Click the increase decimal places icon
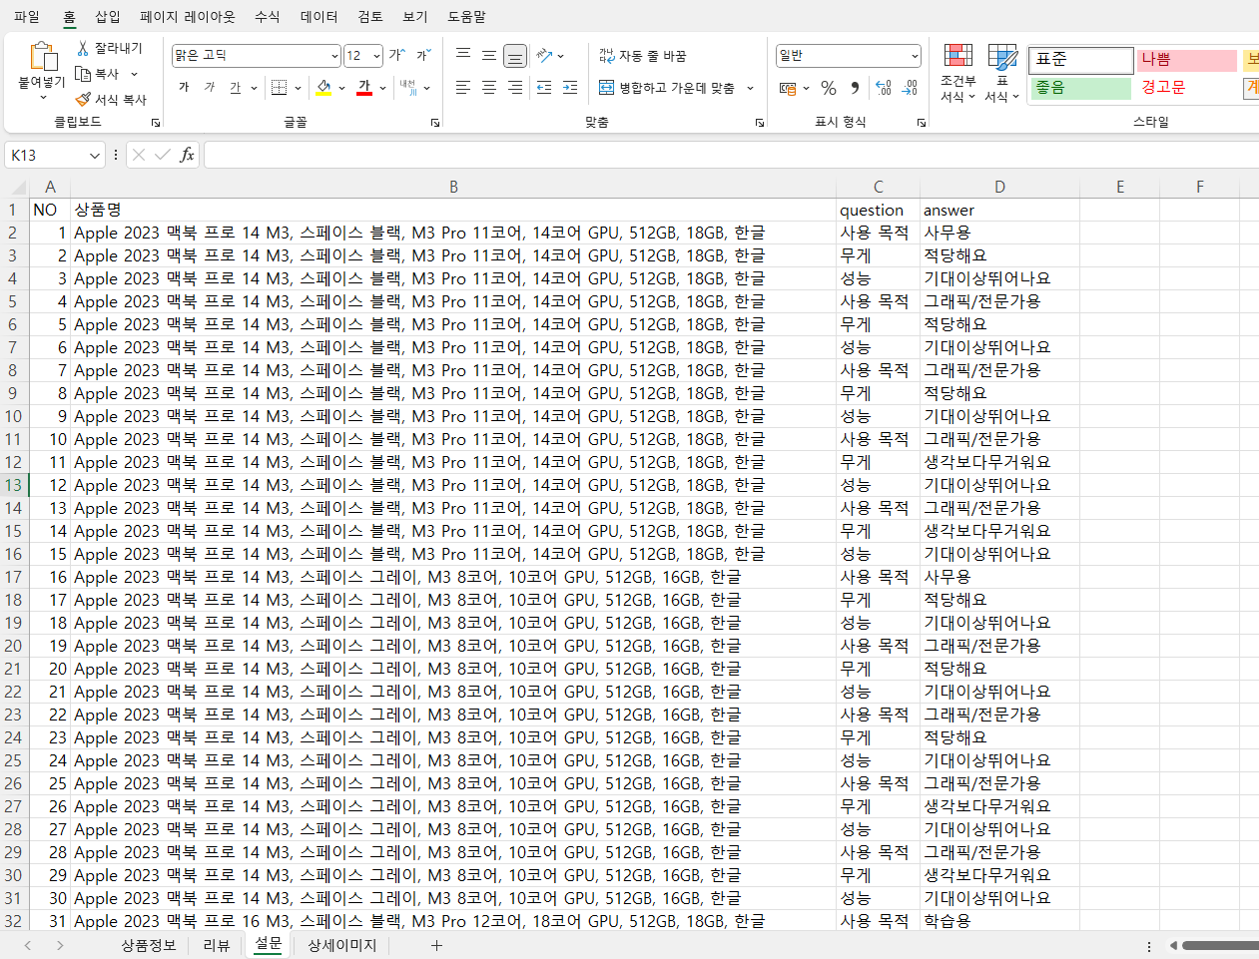Image resolution: width=1259 pixels, height=959 pixels. coord(883,88)
